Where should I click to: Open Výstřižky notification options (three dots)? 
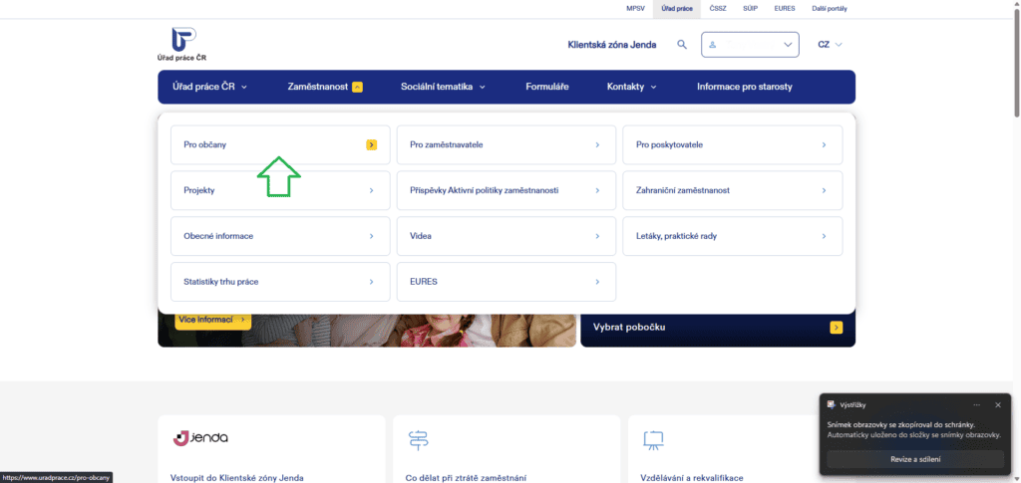tap(977, 404)
